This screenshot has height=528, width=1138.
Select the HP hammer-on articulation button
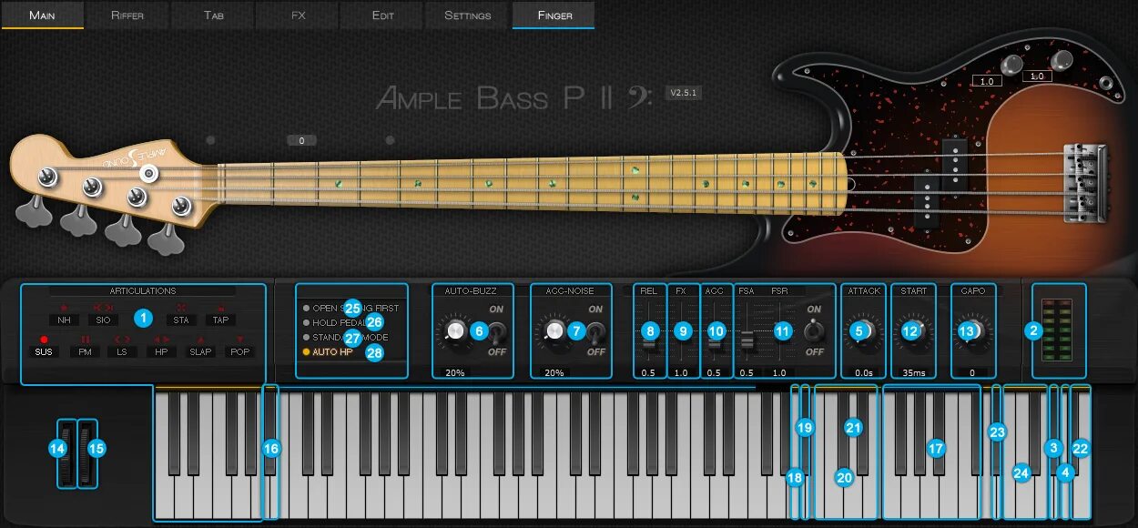(161, 351)
